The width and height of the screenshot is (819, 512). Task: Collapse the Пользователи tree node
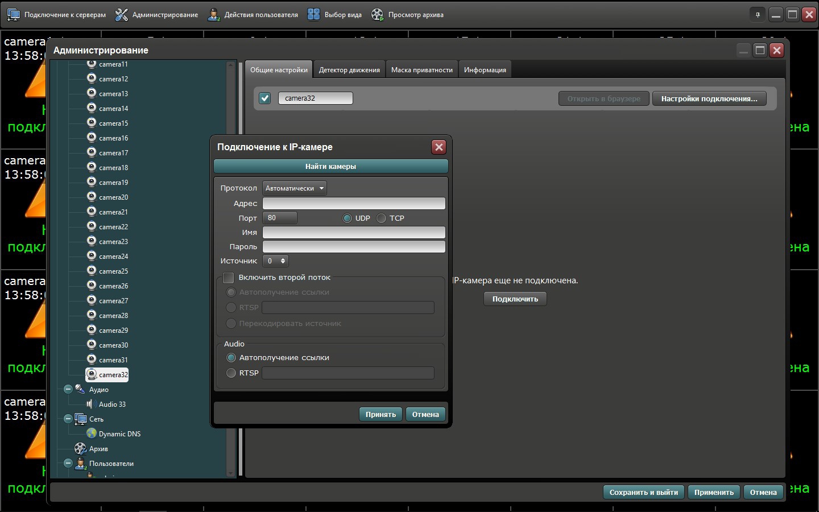click(68, 463)
